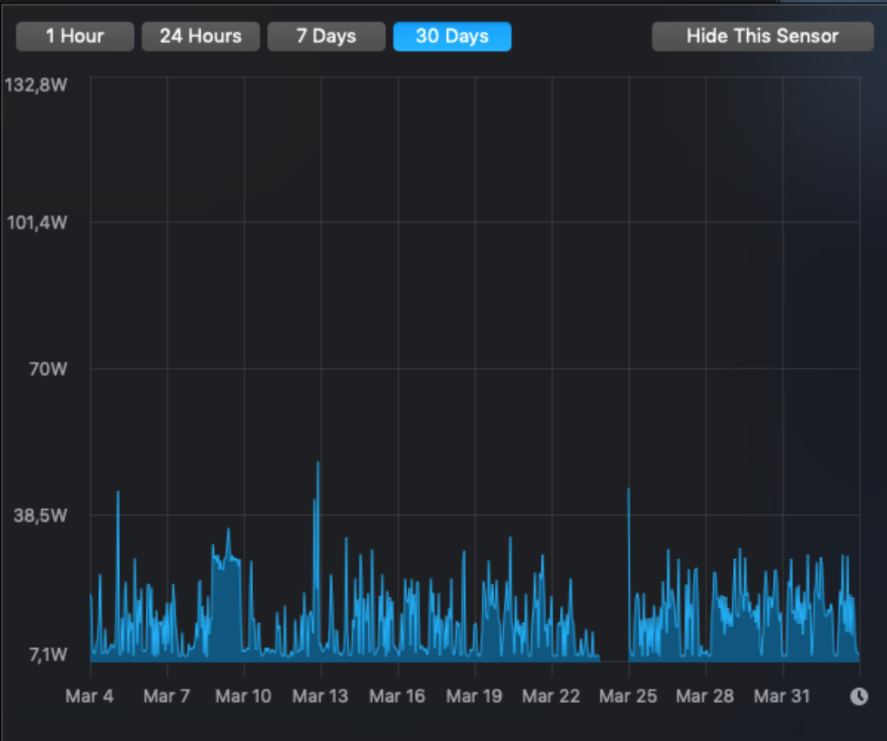
Task: Click the Mar 28 date label
Action: 705,697
